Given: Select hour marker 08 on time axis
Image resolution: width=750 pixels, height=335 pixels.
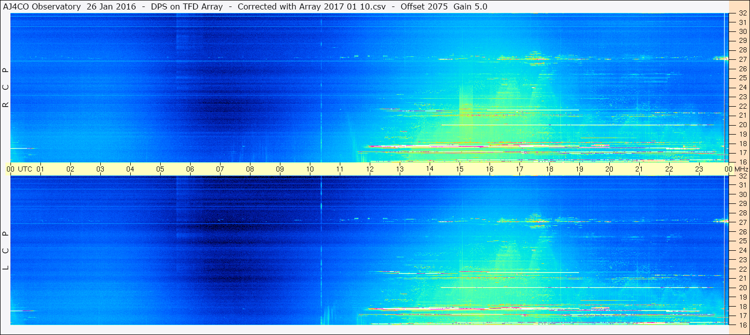Looking at the screenshot, I should pyautogui.click(x=250, y=169).
